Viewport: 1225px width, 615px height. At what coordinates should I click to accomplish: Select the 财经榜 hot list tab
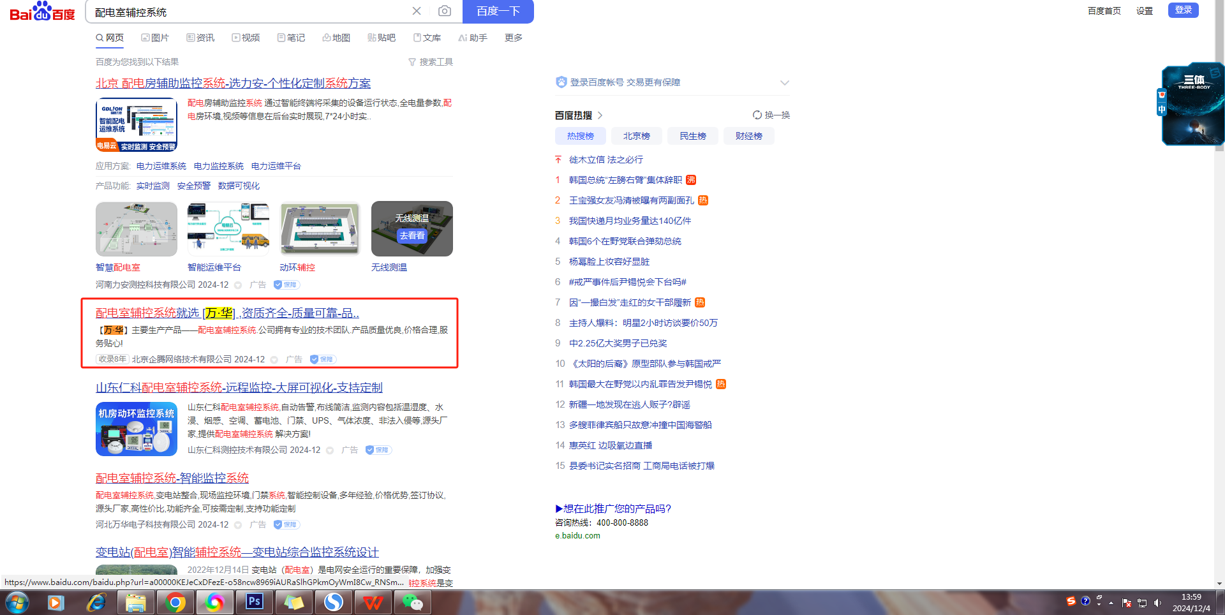click(x=749, y=136)
